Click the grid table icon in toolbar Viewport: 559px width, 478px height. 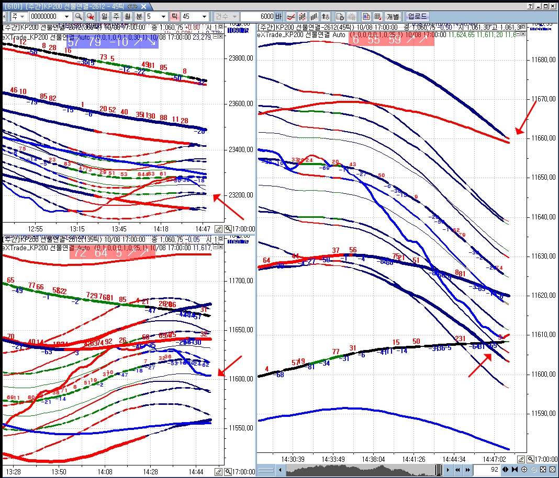378,16
